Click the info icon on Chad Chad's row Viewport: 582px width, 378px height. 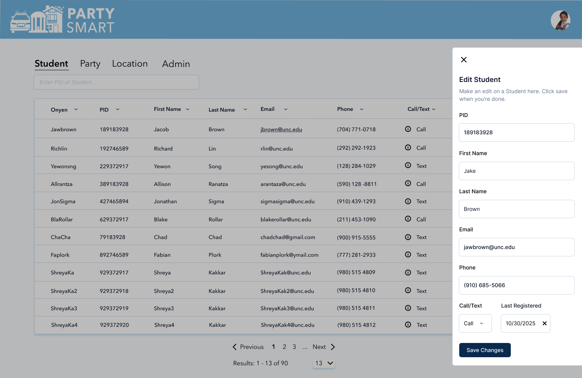click(x=408, y=237)
